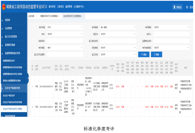Open 查阅考评汇总表 link in row 2
The image size is (195, 133).
186,105
